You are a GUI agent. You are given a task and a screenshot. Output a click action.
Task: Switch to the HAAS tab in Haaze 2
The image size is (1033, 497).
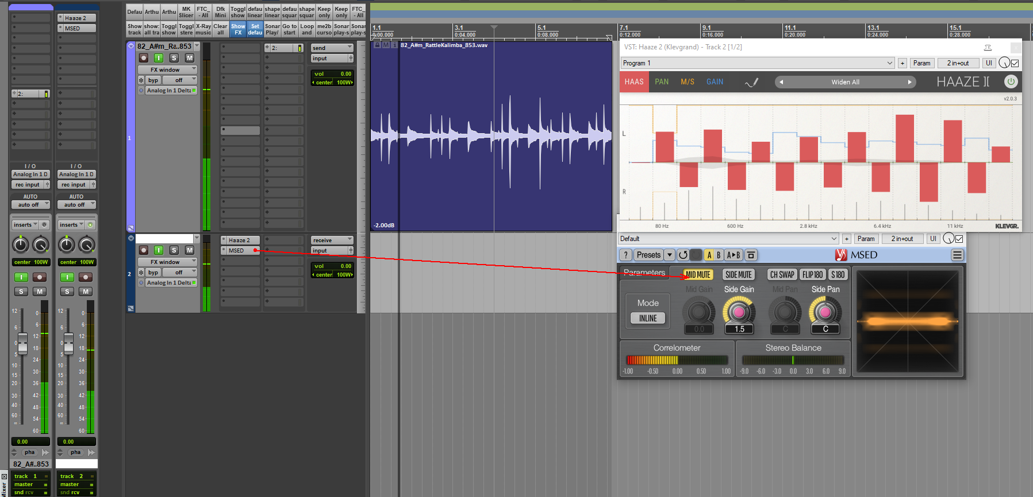(634, 81)
